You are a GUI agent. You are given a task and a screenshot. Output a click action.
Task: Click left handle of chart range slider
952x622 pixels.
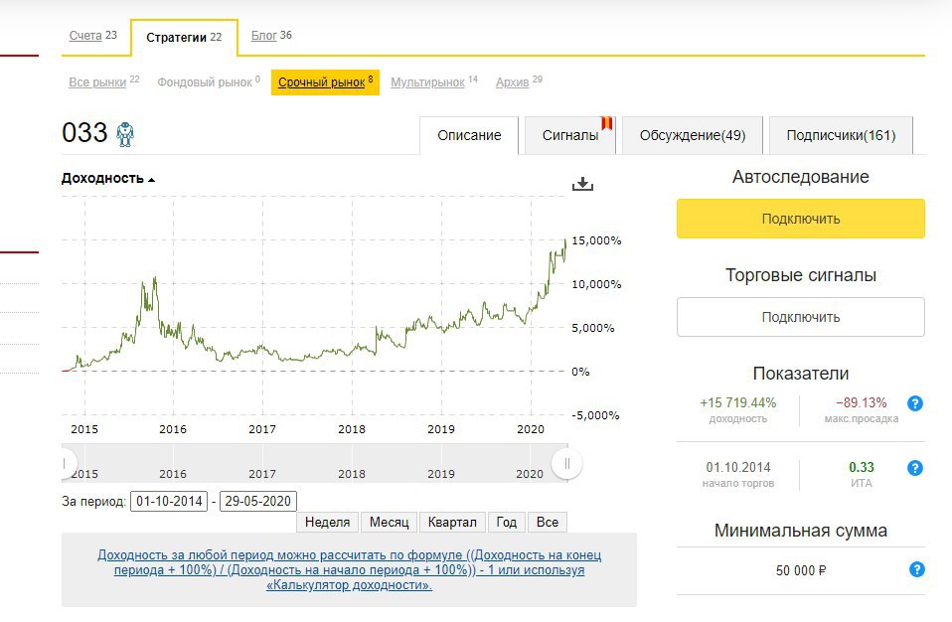pyautogui.click(x=66, y=463)
